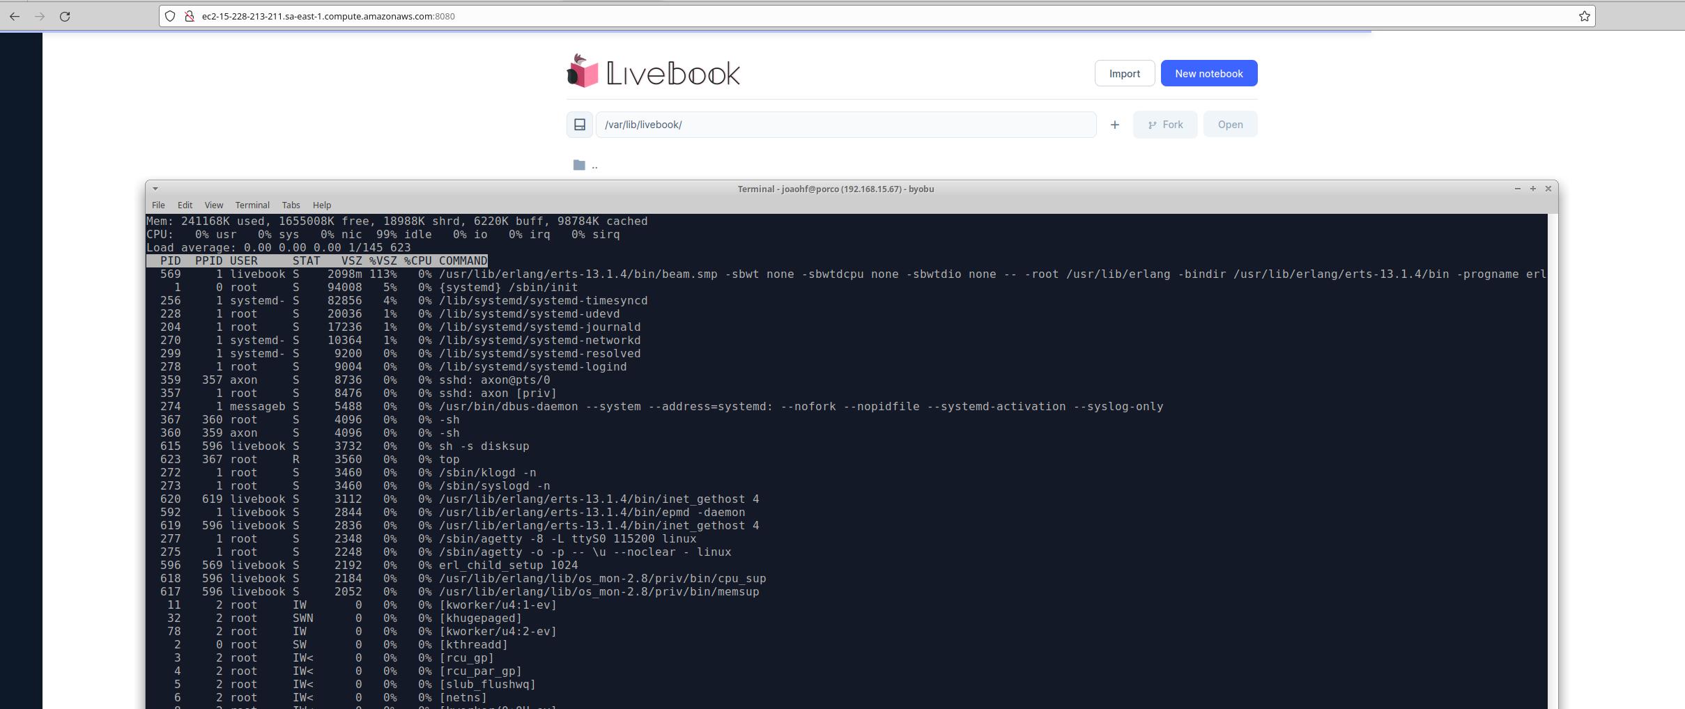Open the terminal window menu arrow
The width and height of the screenshot is (1685, 709).
(x=155, y=189)
